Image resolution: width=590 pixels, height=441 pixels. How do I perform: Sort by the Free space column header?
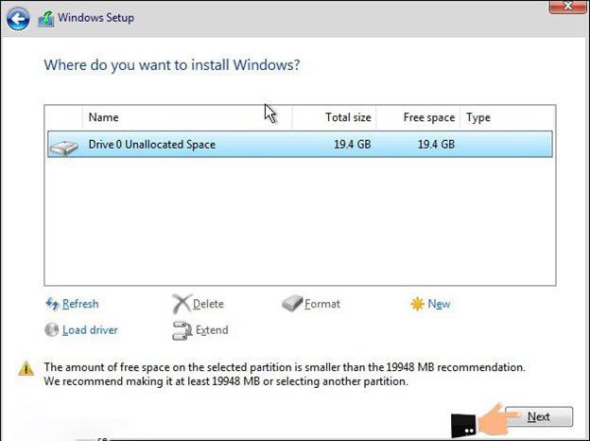[418, 117]
